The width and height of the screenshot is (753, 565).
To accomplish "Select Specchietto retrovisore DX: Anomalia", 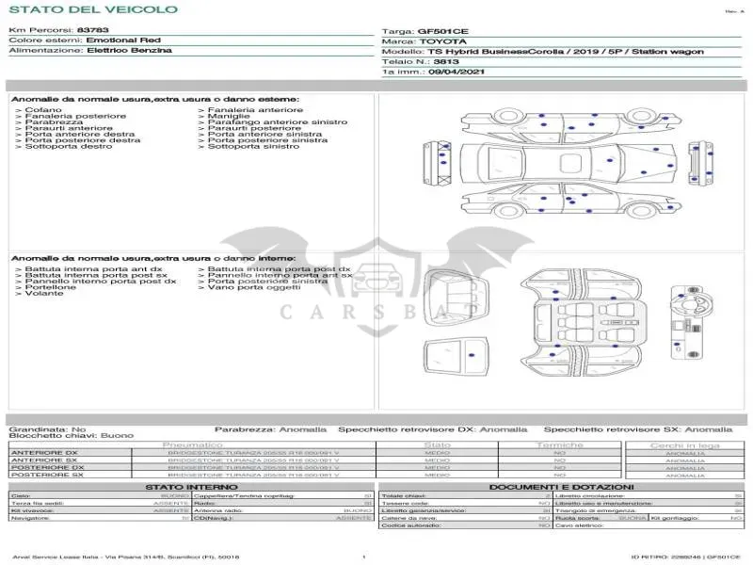I will (433, 429).
